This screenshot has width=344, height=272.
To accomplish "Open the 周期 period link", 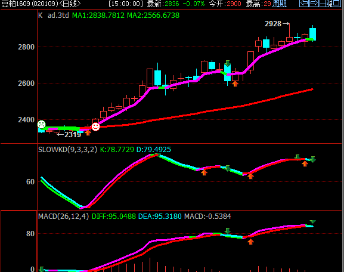I will click(x=279, y=4).
